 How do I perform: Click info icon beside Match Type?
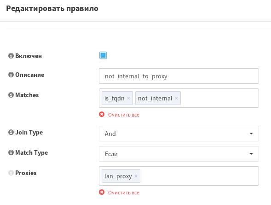click(x=11, y=152)
